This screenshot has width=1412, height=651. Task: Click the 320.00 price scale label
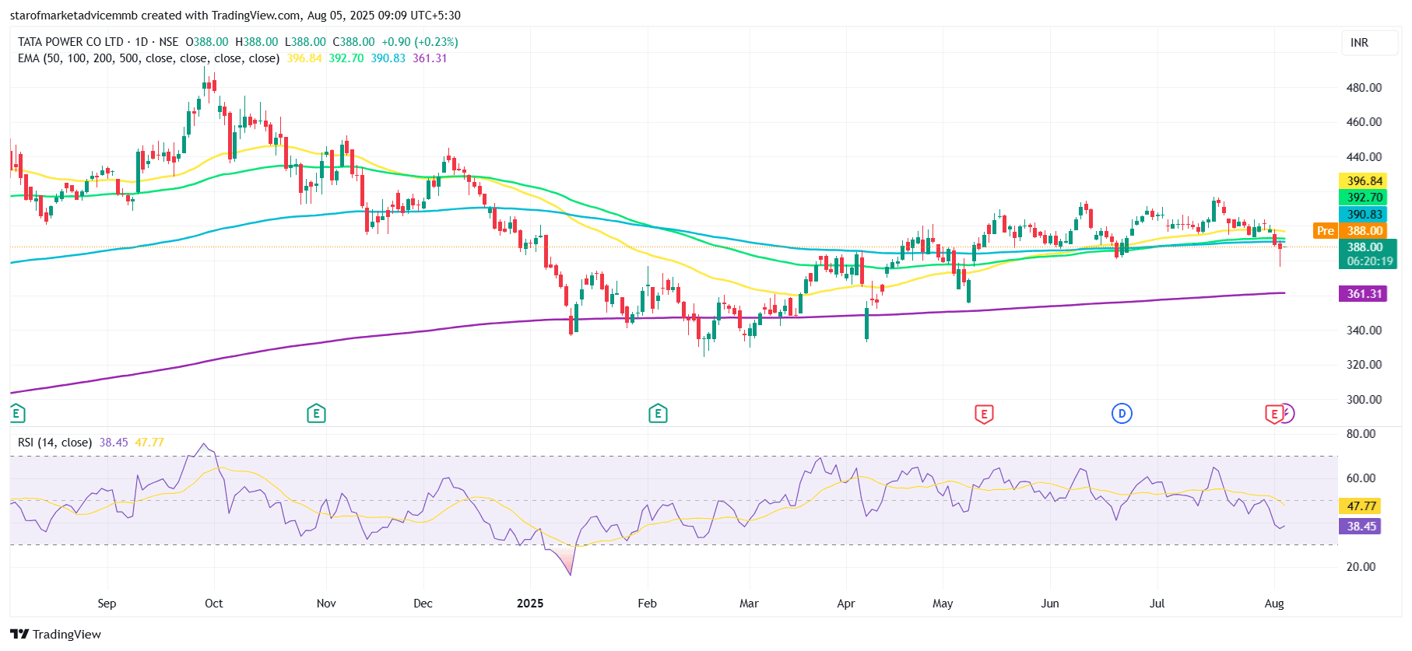(1364, 365)
